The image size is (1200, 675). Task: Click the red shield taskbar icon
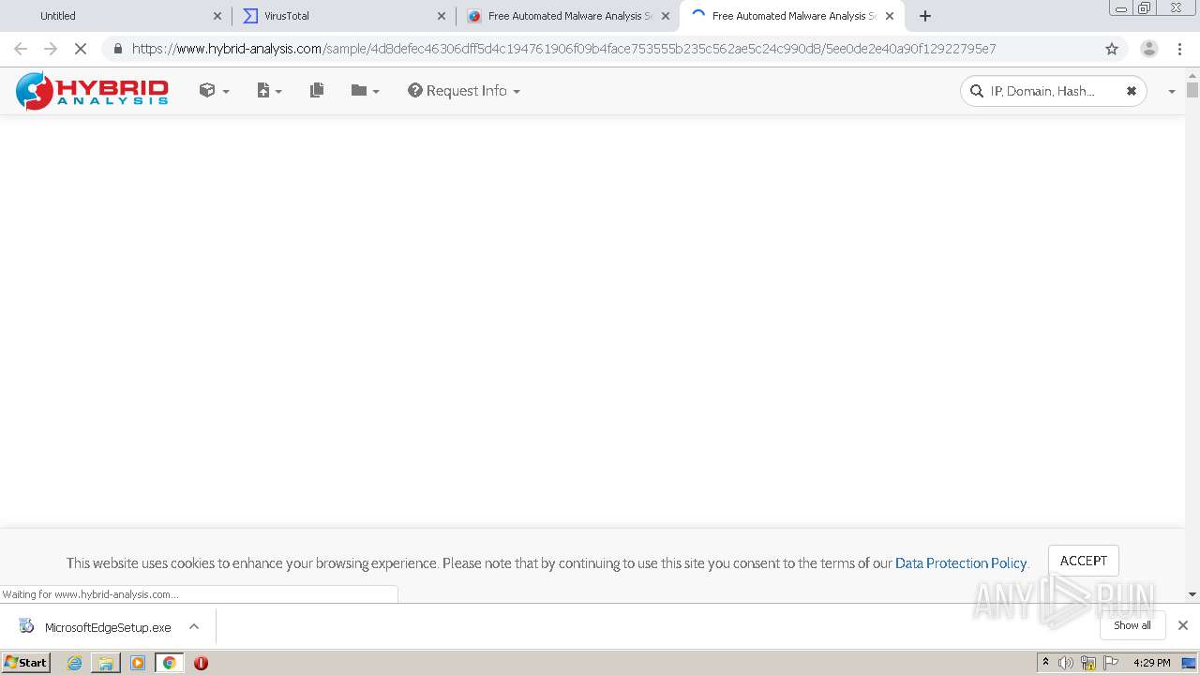[201, 663]
